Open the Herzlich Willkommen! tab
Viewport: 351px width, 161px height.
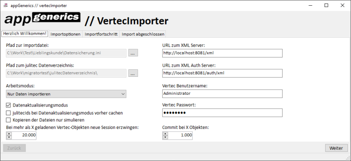tap(25, 34)
